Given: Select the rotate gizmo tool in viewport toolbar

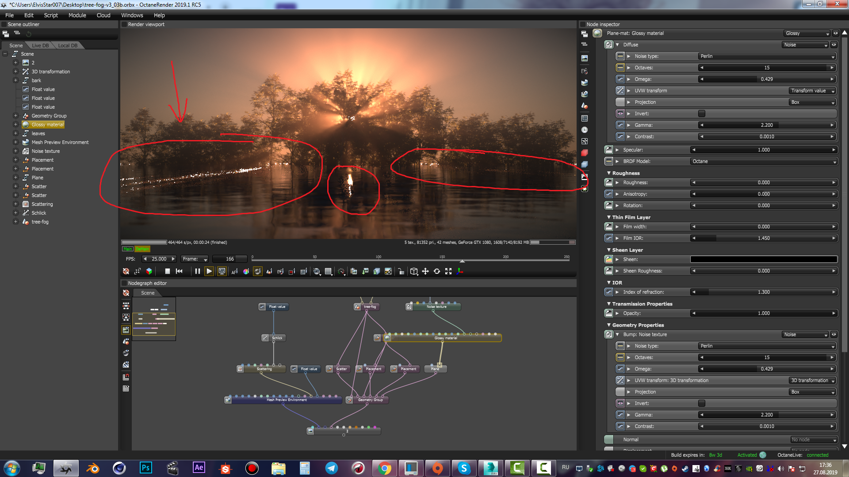Looking at the screenshot, I should (437, 271).
